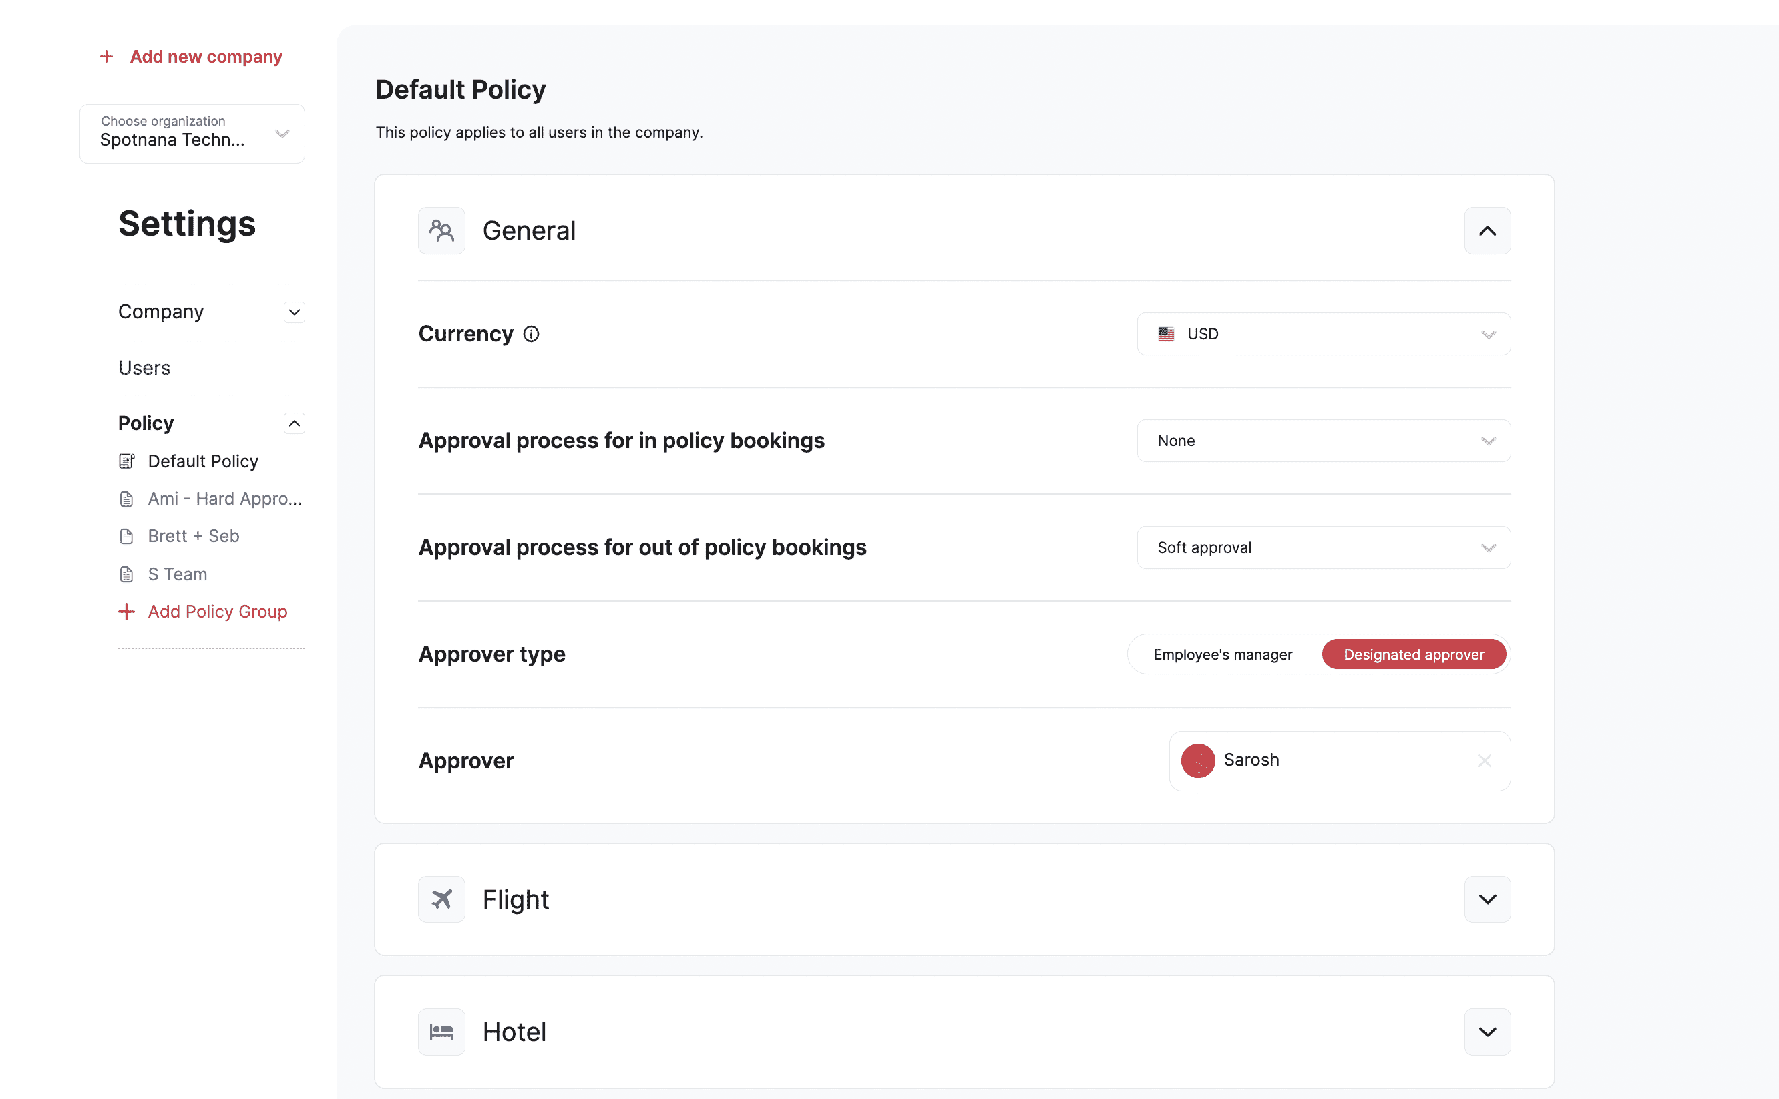The width and height of the screenshot is (1779, 1099).
Task: Click the Hotel bed icon
Action: [x=441, y=1032]
